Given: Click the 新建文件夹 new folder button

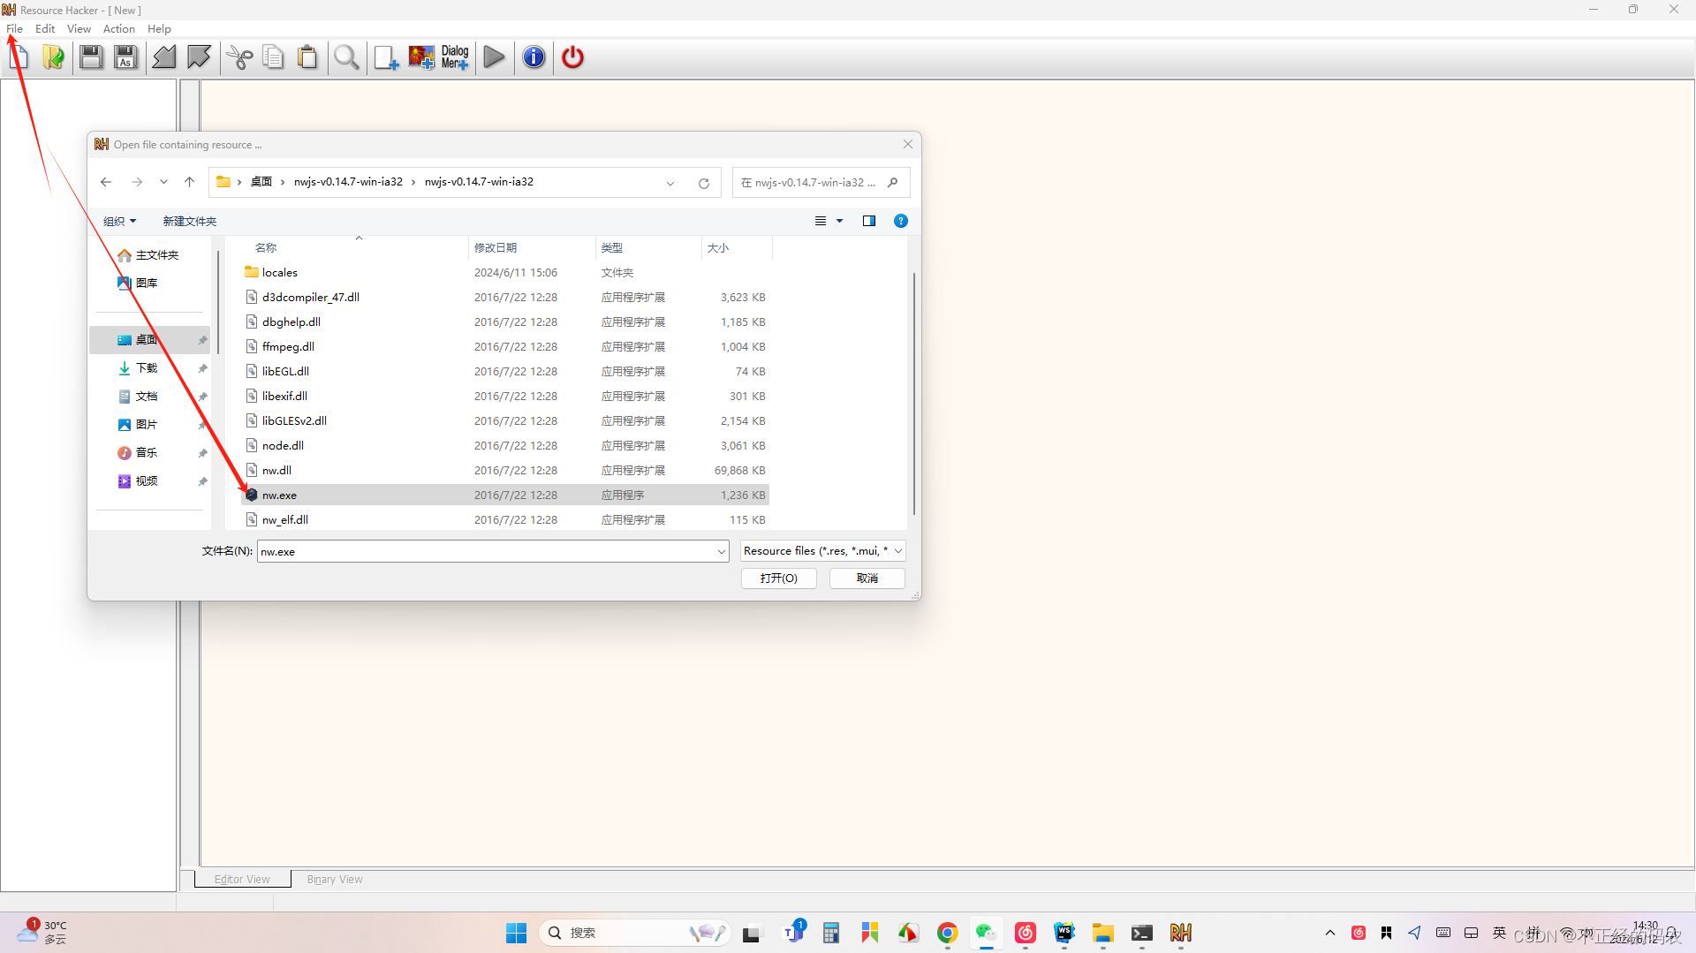Looking at the screenshot, I should [x=189, y=221].
